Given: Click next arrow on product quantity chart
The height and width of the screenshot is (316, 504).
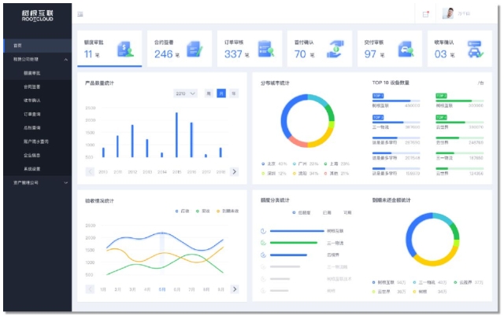Looking at the screenshot, I should pyautogui.click(x=234, y=171).
